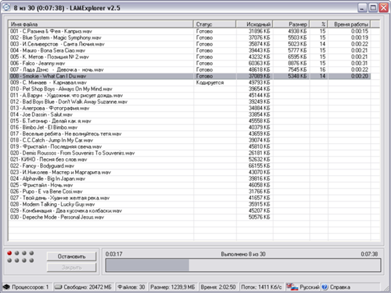Select row 011 - А.Варум - Художник что рисует дождь.wav
Viewport: 391px width, 293px height.
[190, 95]
